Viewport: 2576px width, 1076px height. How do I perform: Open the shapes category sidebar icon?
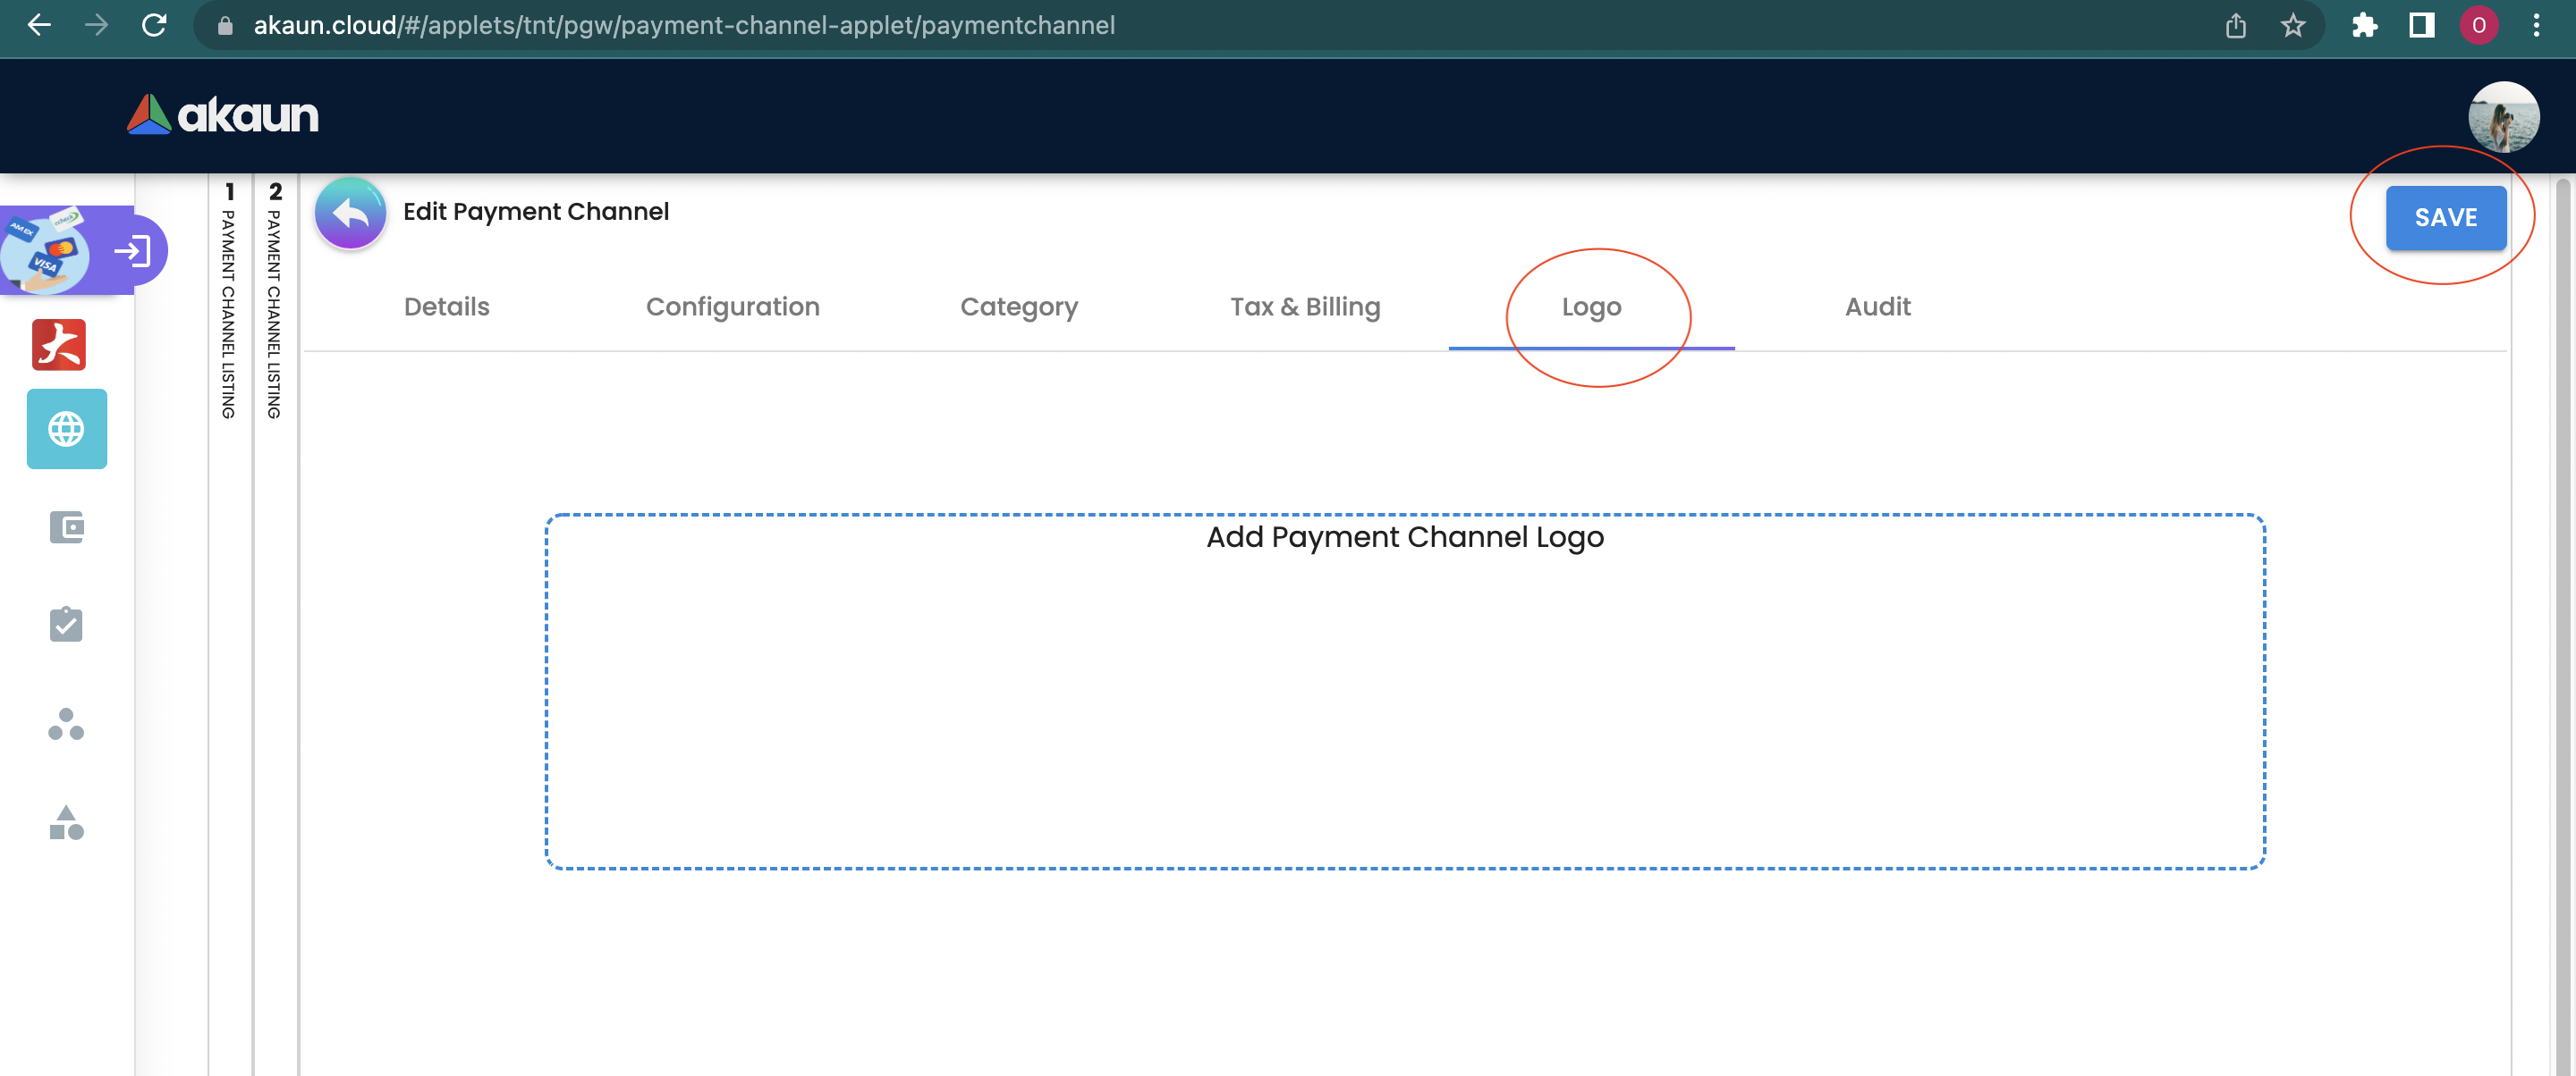pyautogui.click(x=66, y=822)
